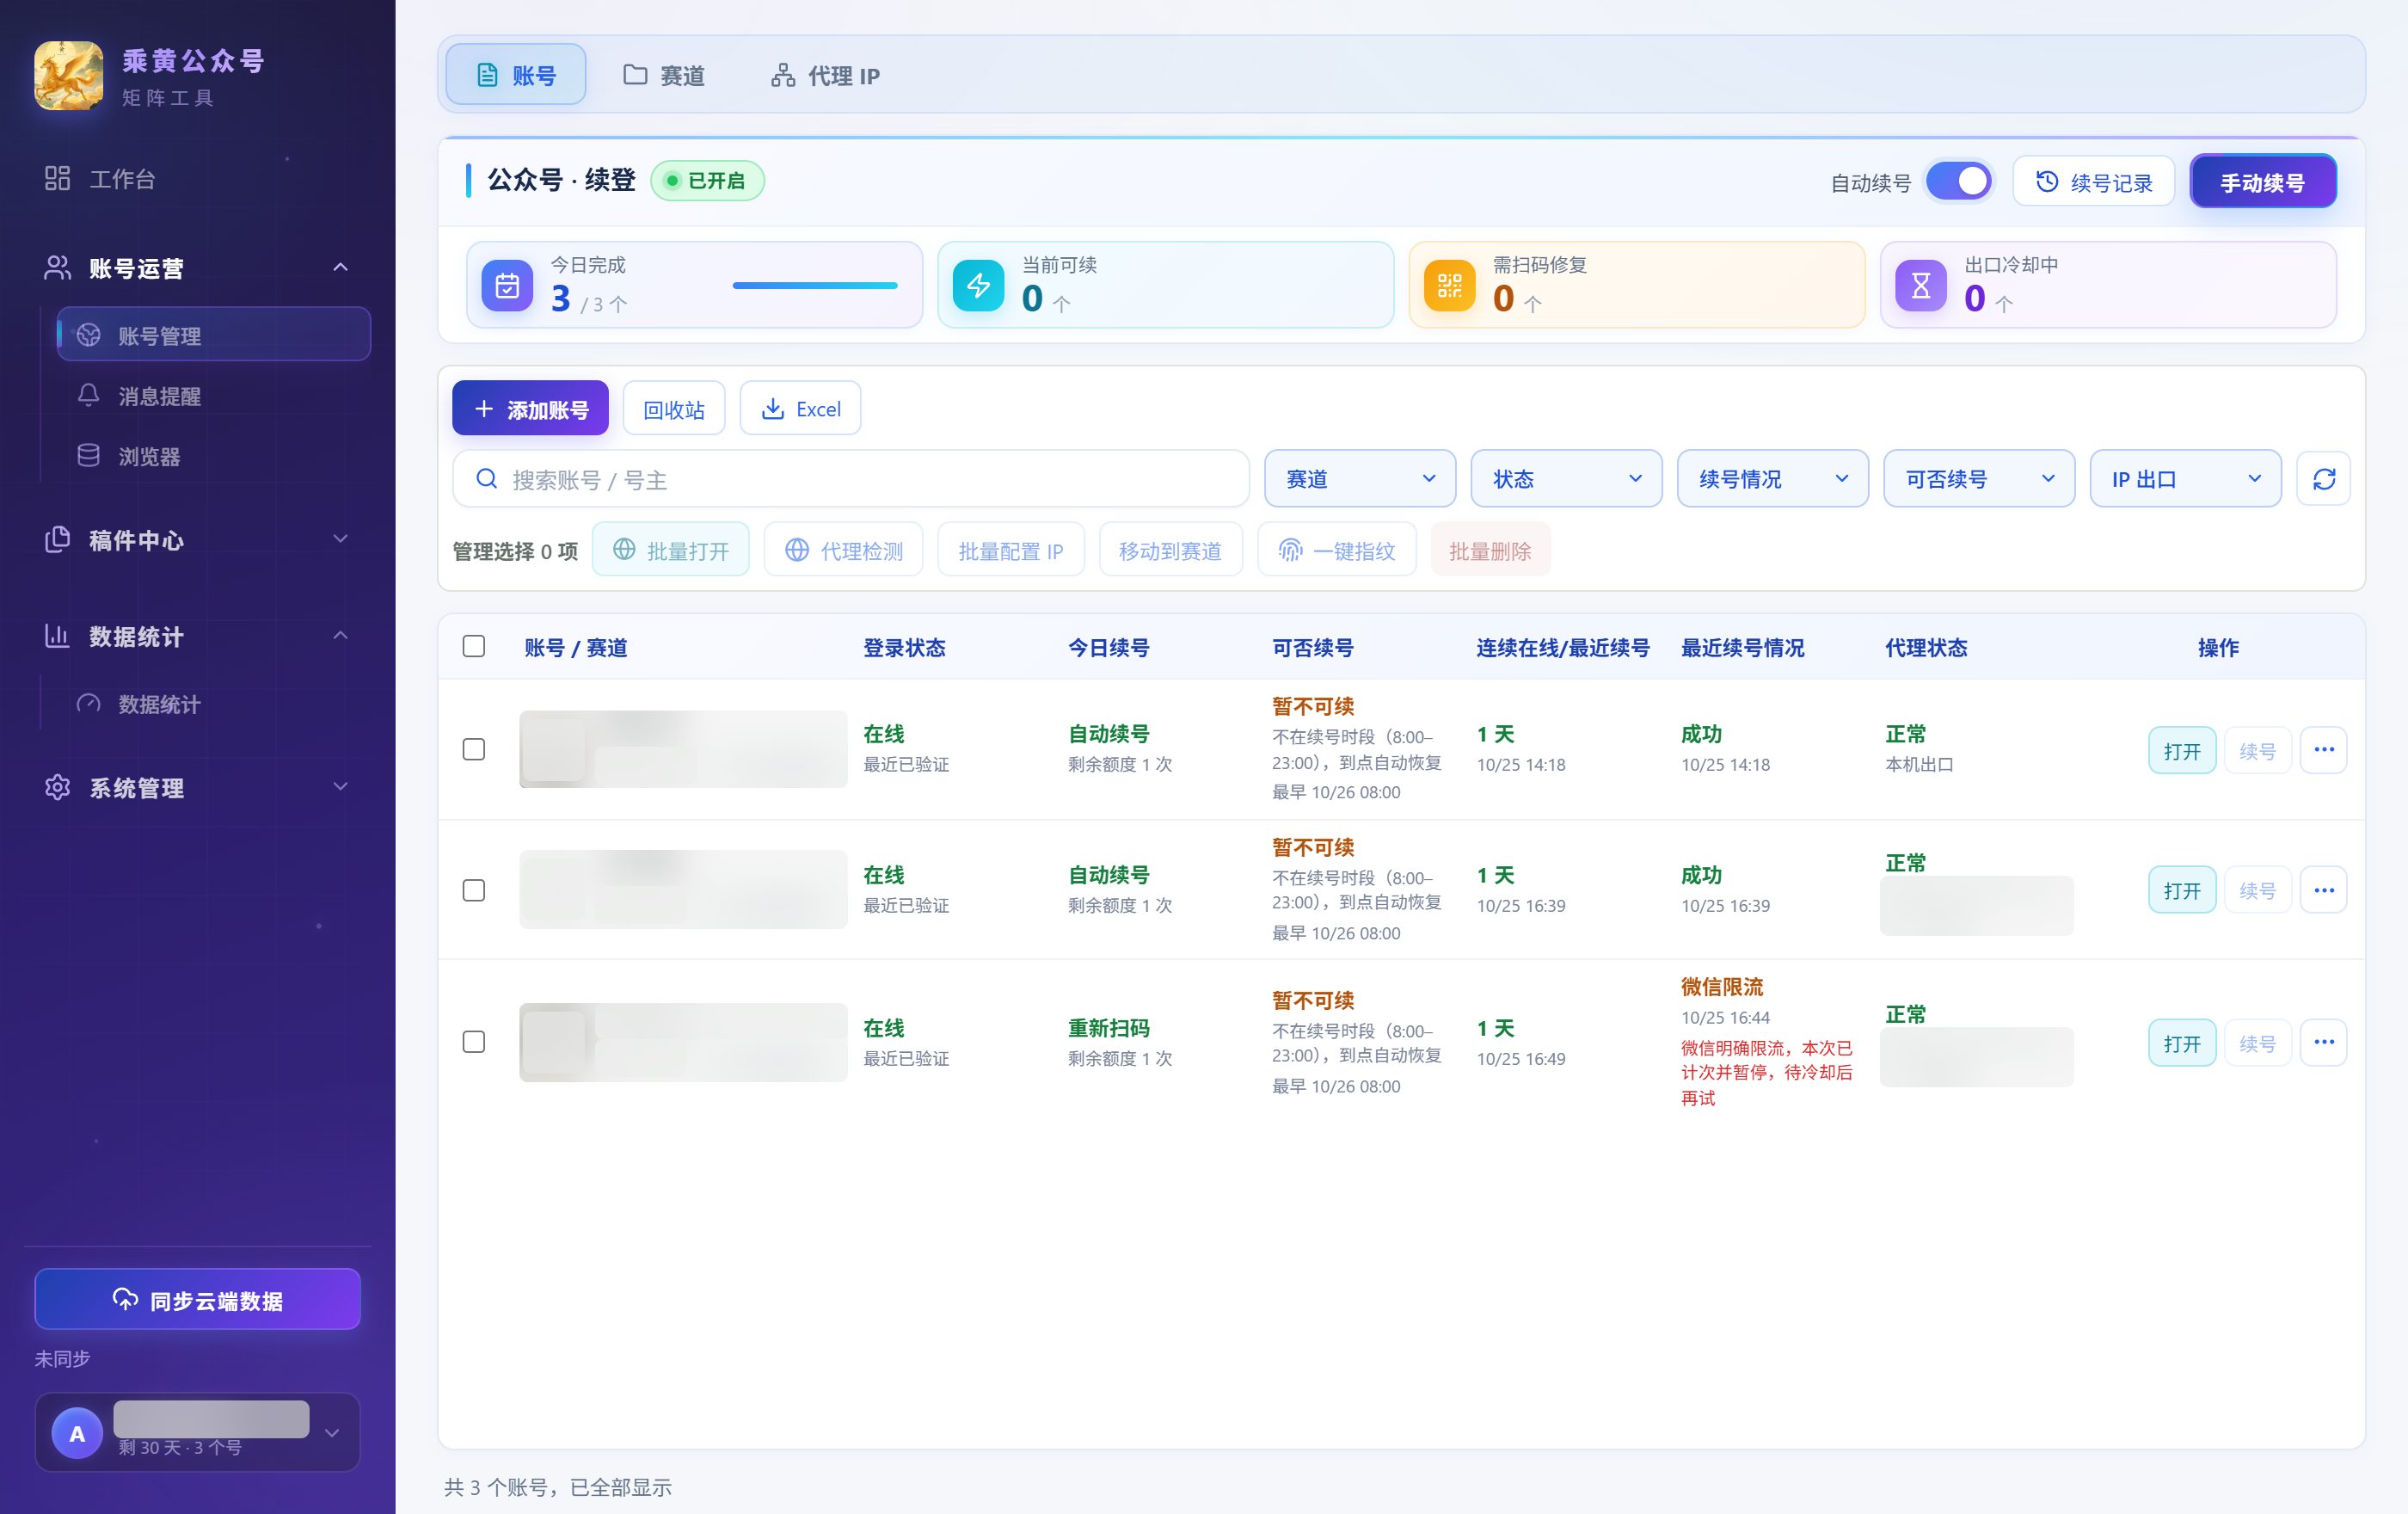The image size is (2408, 1514).
Task: Click 同步云端数据 sync button
Action: pyautogui.click(x=198, y=1300)
